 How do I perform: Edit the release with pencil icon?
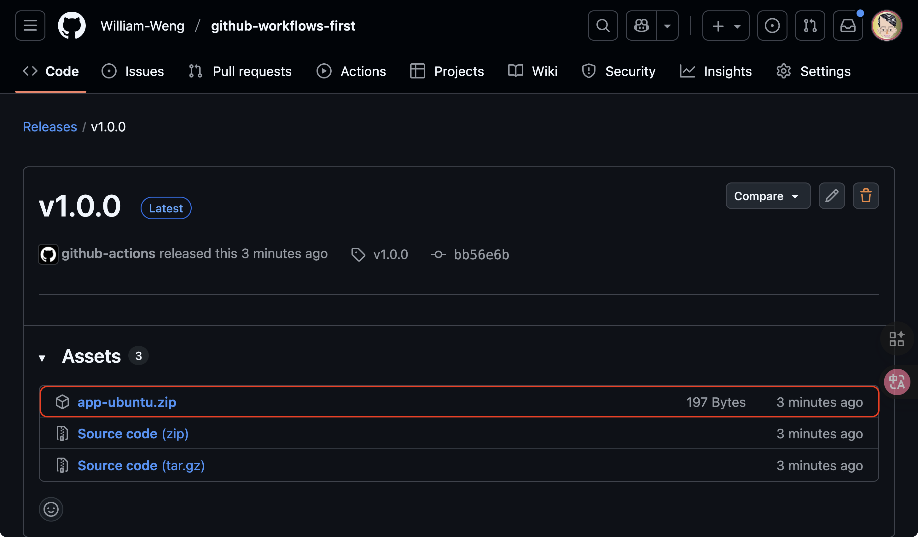point(832,196)
